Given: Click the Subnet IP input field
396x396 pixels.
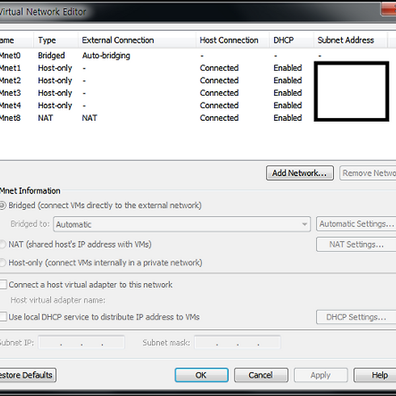Looking at the screenshot, I should 81,343.
